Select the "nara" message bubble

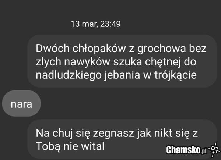coord(21,103)
